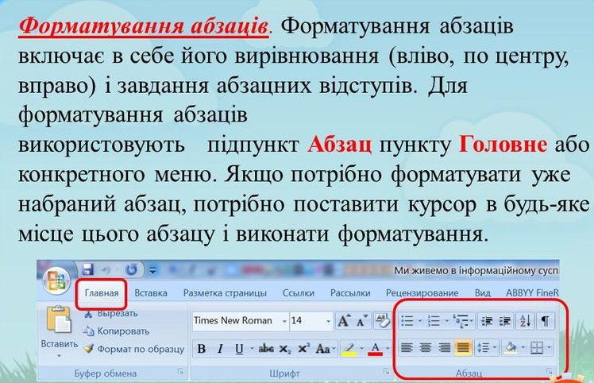Click the Shading paint bucket icon

click(x=511, y=347)
